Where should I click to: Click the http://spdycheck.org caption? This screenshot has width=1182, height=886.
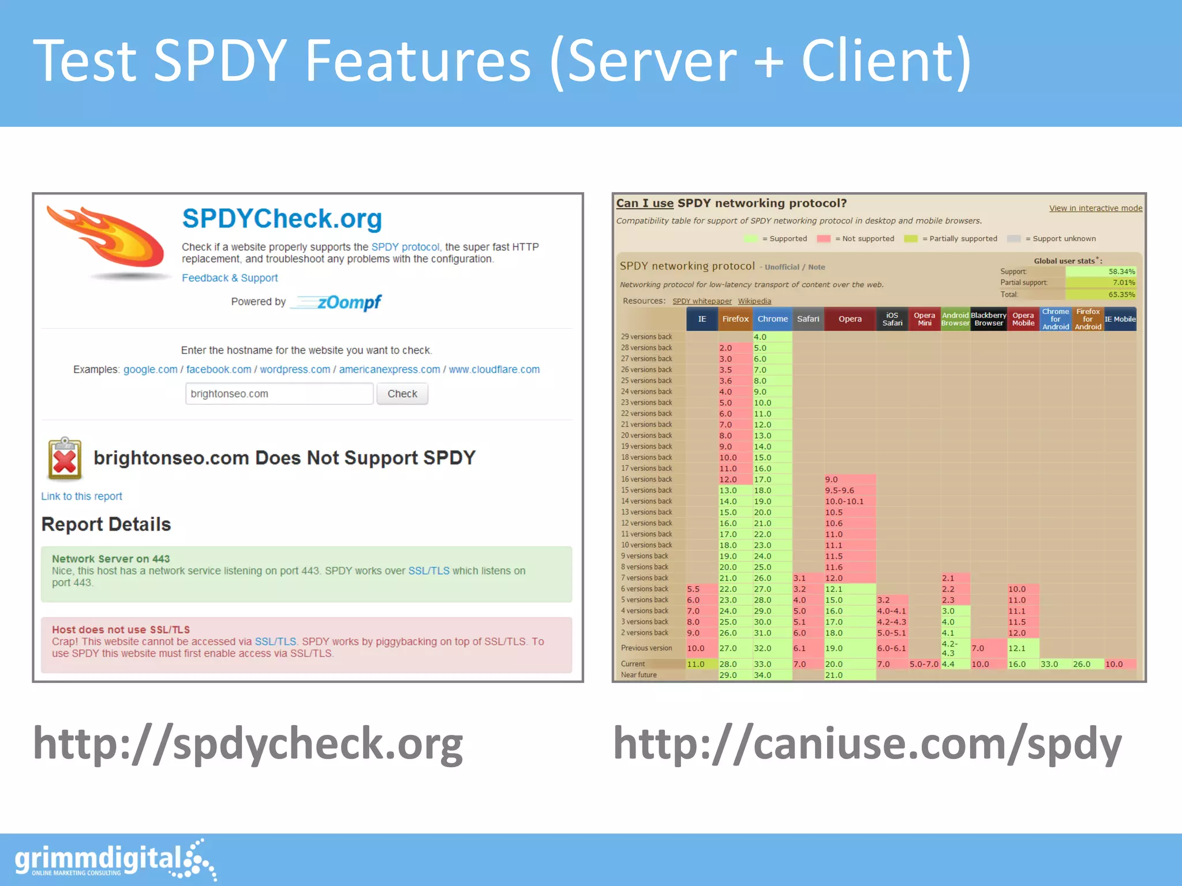tap(248, 744)
